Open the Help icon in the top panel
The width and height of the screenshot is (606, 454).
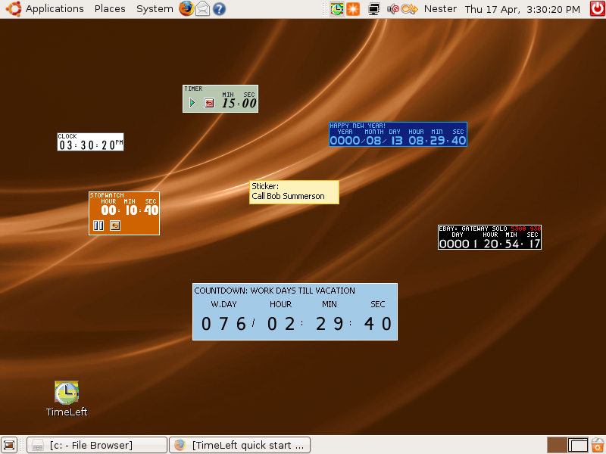pyautogui.click(x=219, y=9)
